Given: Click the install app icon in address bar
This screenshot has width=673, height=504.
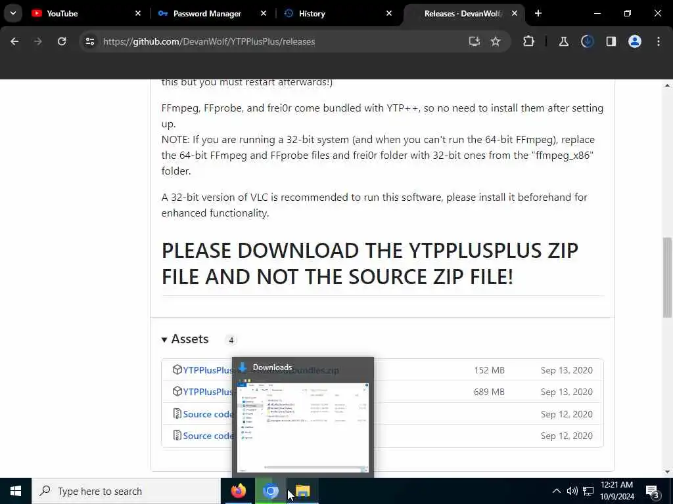Looking at the screenshot, I should 474,41.
